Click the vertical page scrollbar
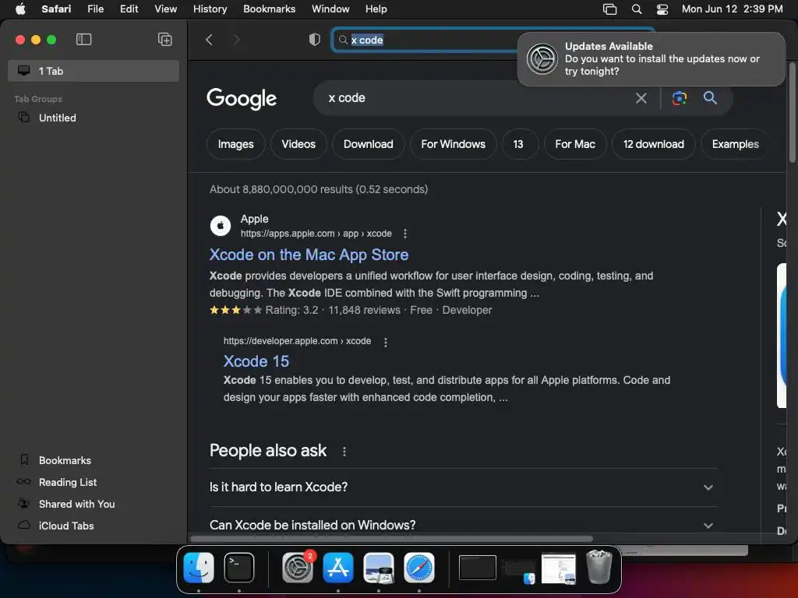The width and height of the screenshot is (798, 598). pos(793,113)
